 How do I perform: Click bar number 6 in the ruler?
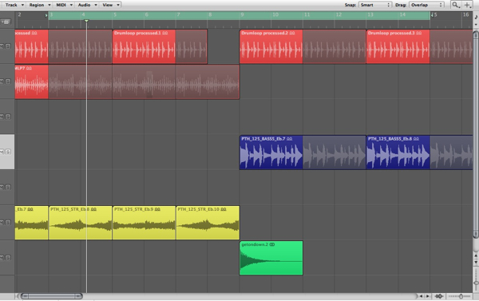147,14
